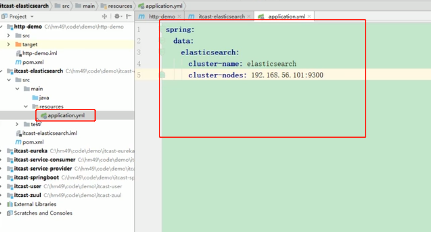Select the application.yml editor tab
This screenshot has height=232, width=431.
pos(284,17)
